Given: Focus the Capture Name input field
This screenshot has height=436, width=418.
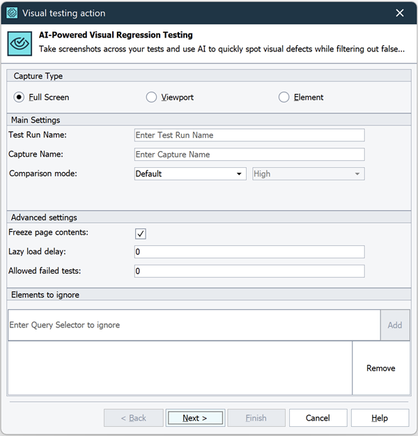Looking at the screenshot, I should pyautogui.click(x=249, y=155).
